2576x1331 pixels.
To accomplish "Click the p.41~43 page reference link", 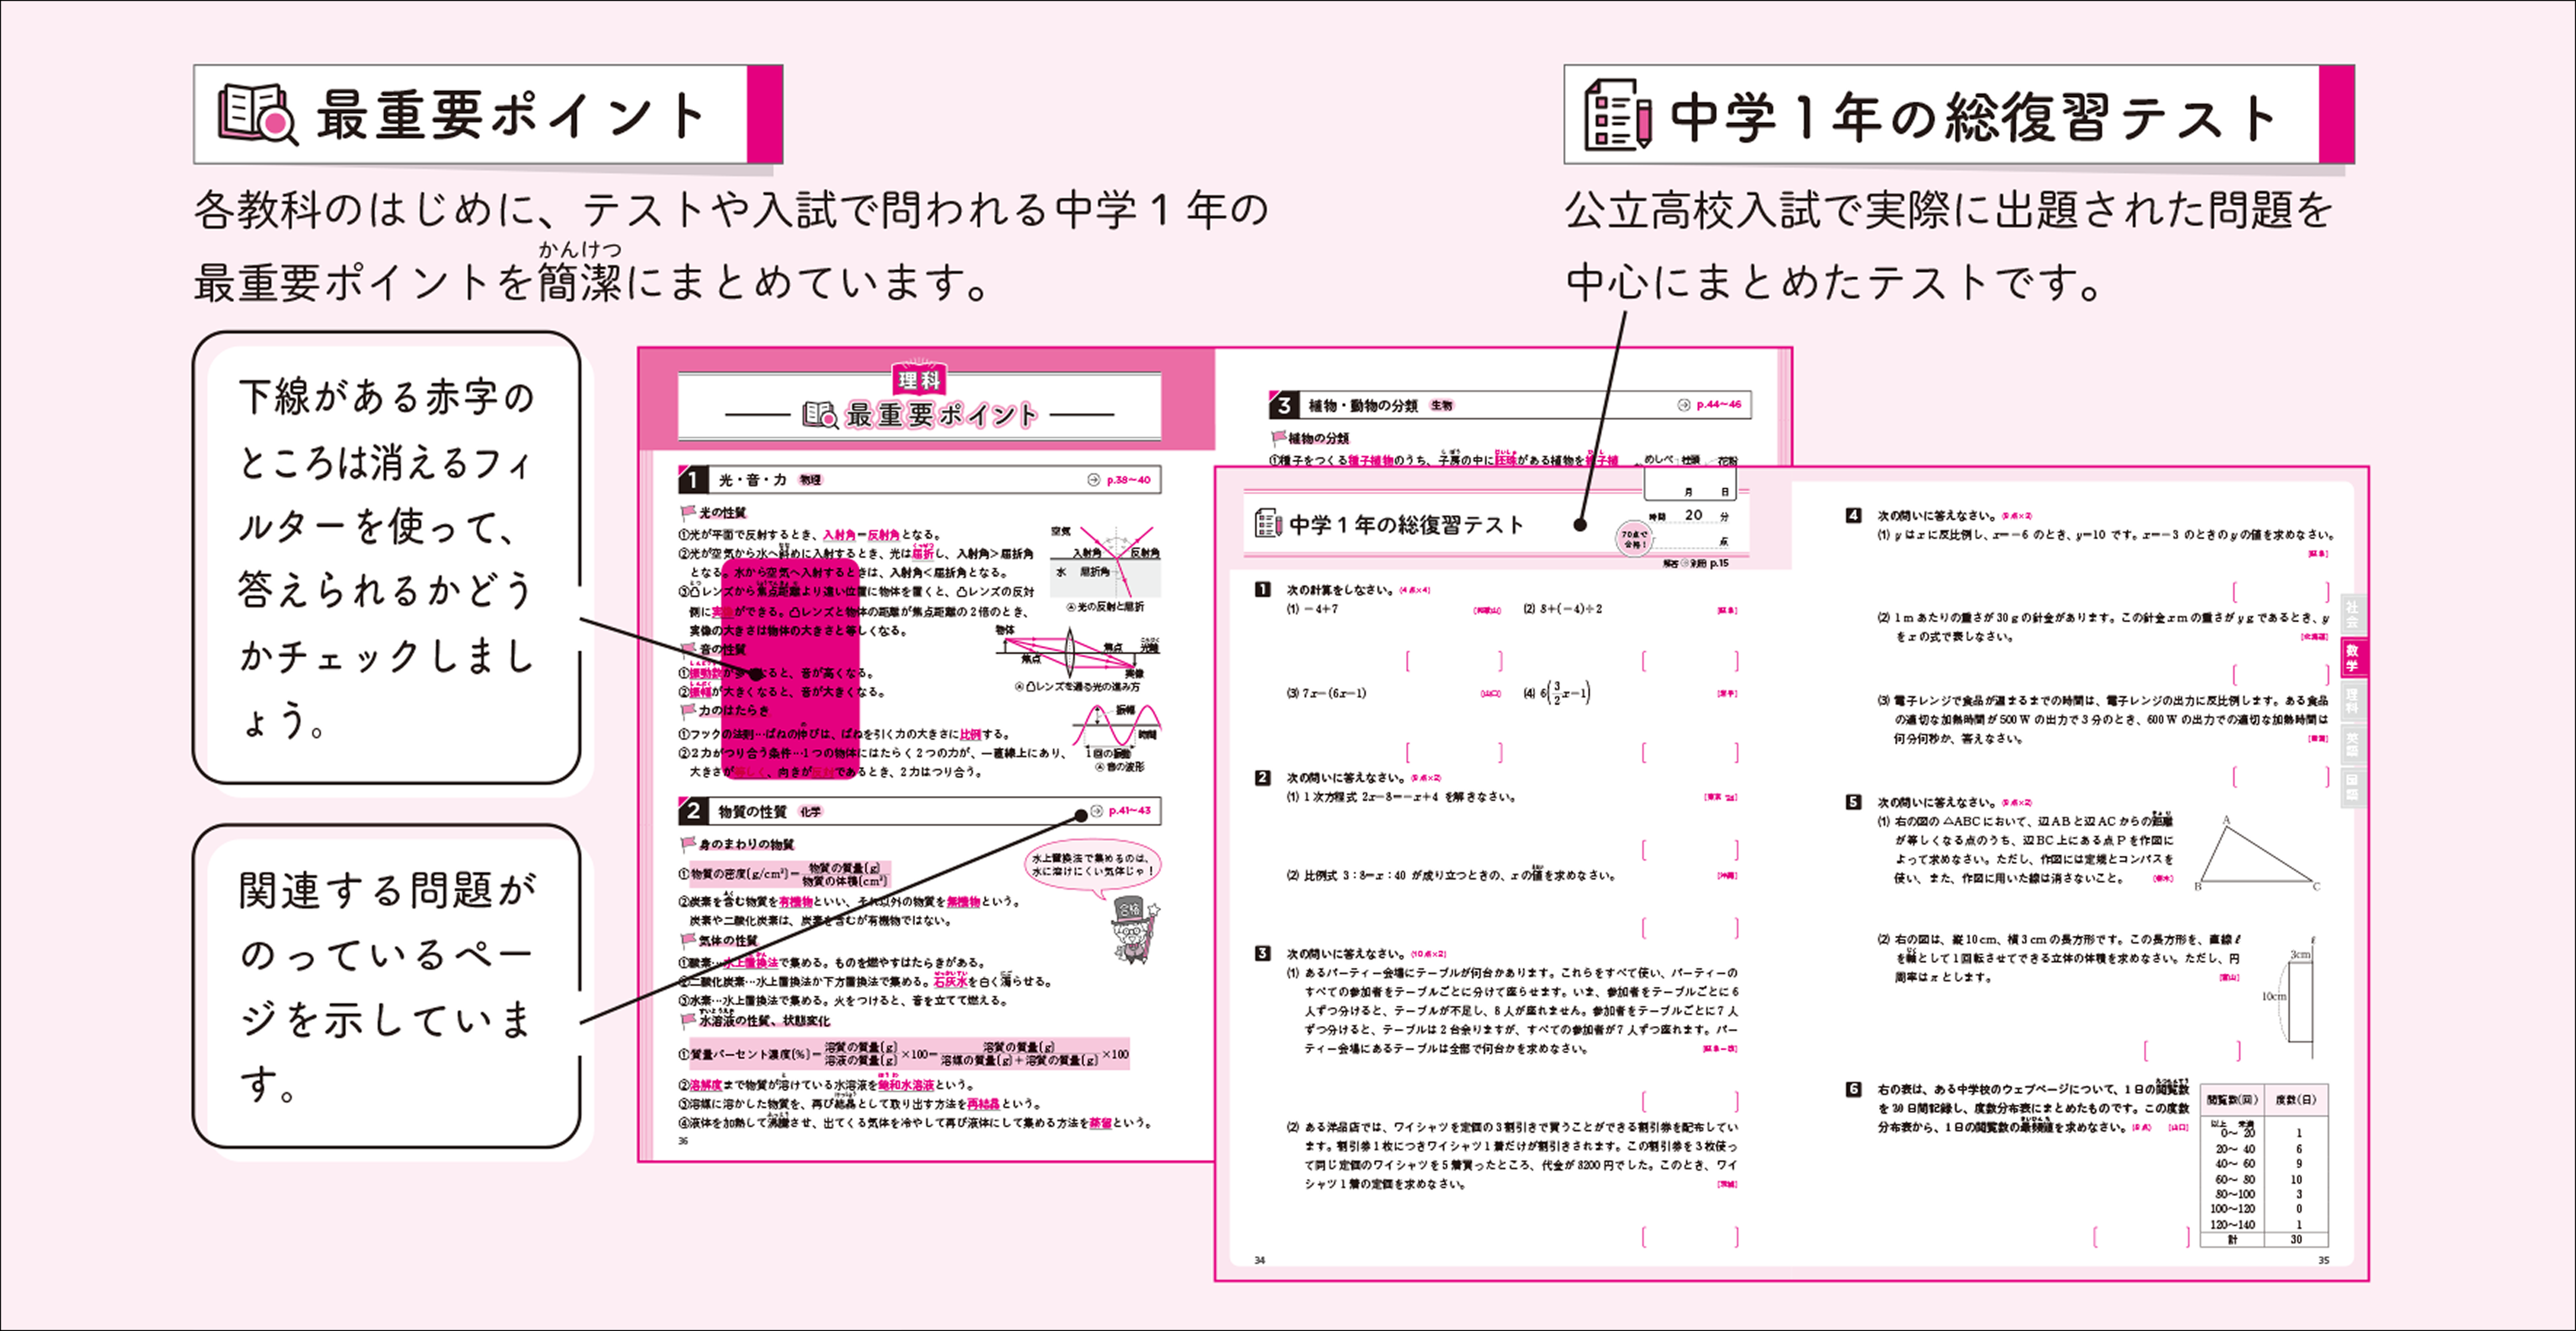I will [x=1130, y=811].
